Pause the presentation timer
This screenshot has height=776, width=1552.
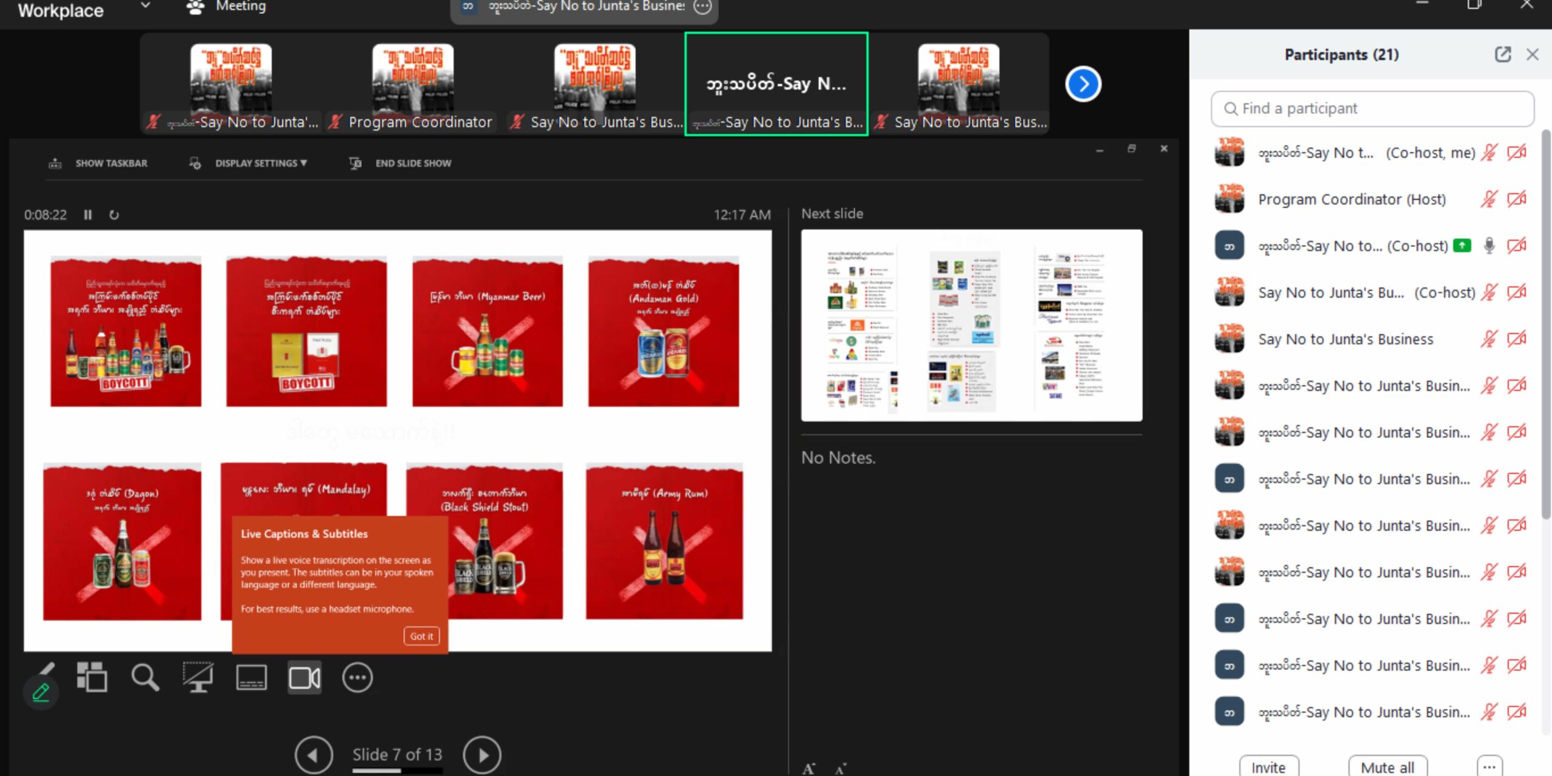point(88,215)
